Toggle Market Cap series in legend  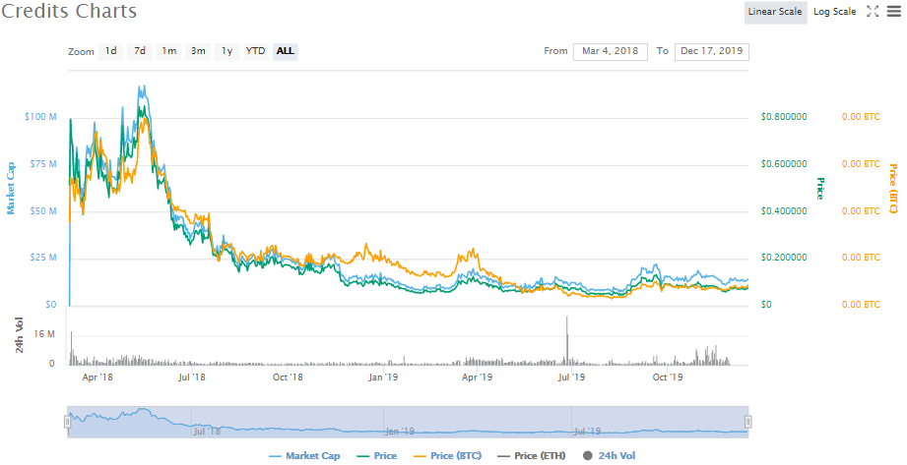[x=305, y=456]
